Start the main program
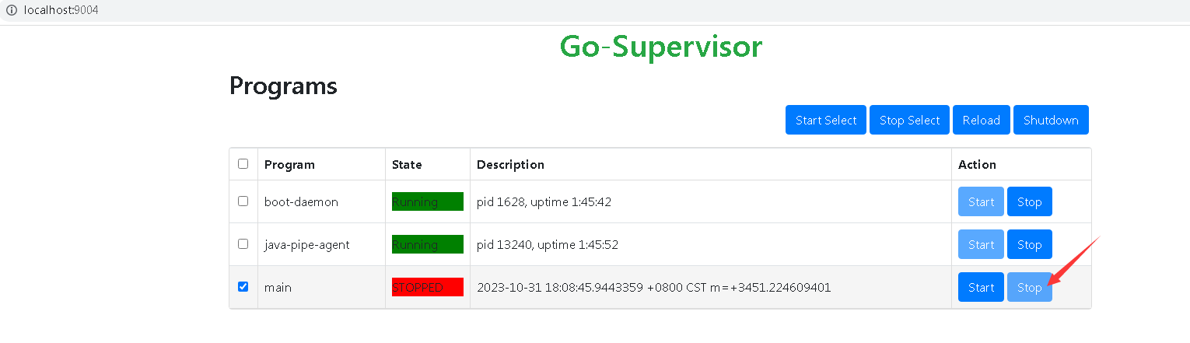This screenshot has width=1190, height=343. 981,287
